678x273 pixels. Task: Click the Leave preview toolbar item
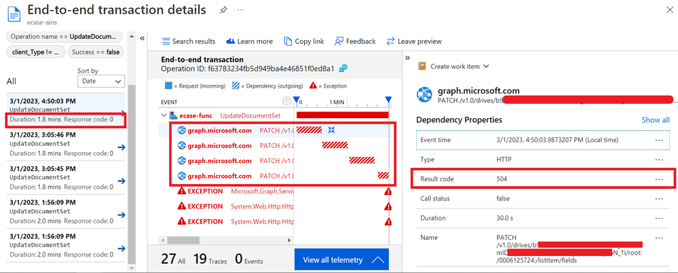pyautogui.click(x=414, y=41)
